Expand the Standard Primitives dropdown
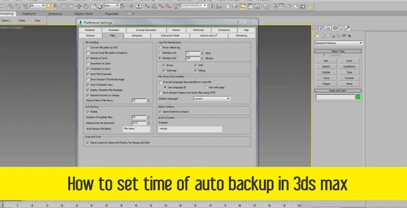The width and height of the screenshot is (407, 208). pyautogui.click(x=339, y=43)
